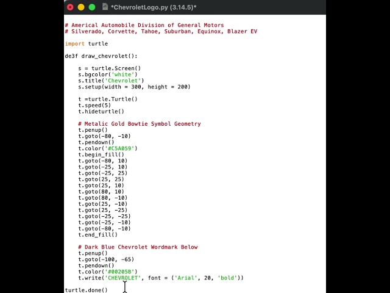The height and width of the screenshot is (293, 390).
Task: Click the comment line listing 'Silverado, Corvette, Tahoe'
Action: tap(161, 31)
